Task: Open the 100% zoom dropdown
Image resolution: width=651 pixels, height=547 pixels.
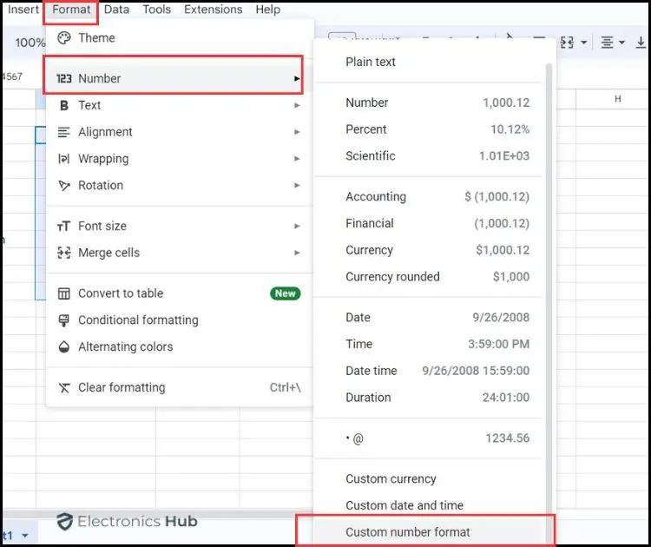Action: (x=30, y=43)
